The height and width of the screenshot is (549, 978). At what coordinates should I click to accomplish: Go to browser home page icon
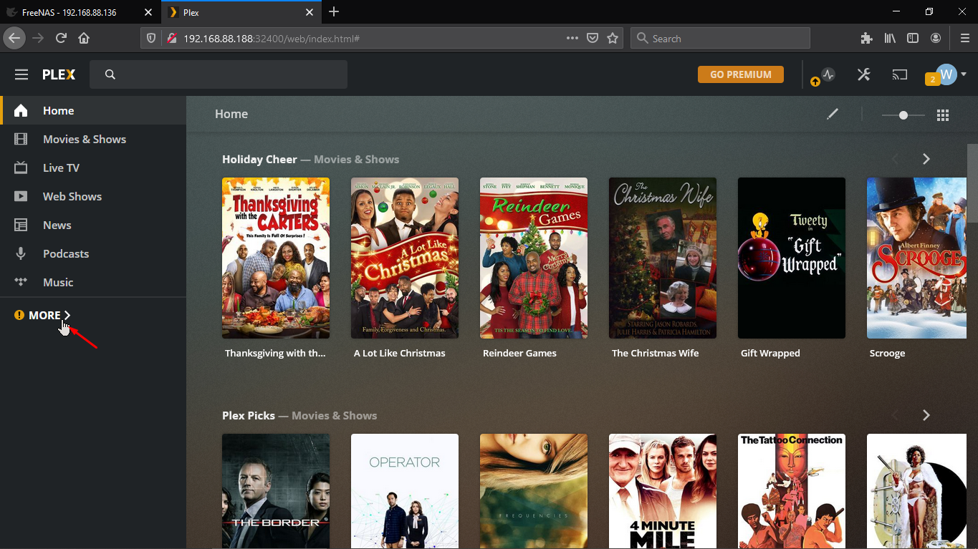click(84, 38)
